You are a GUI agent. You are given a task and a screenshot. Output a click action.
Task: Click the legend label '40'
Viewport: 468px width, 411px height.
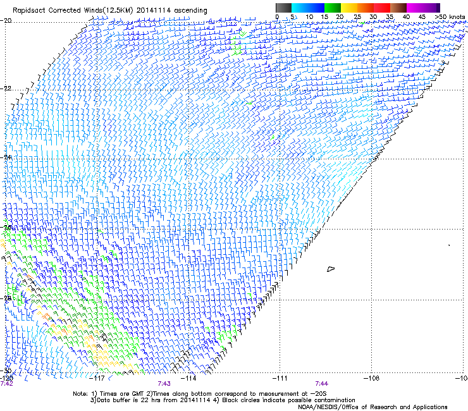click(x=406, y=17)
